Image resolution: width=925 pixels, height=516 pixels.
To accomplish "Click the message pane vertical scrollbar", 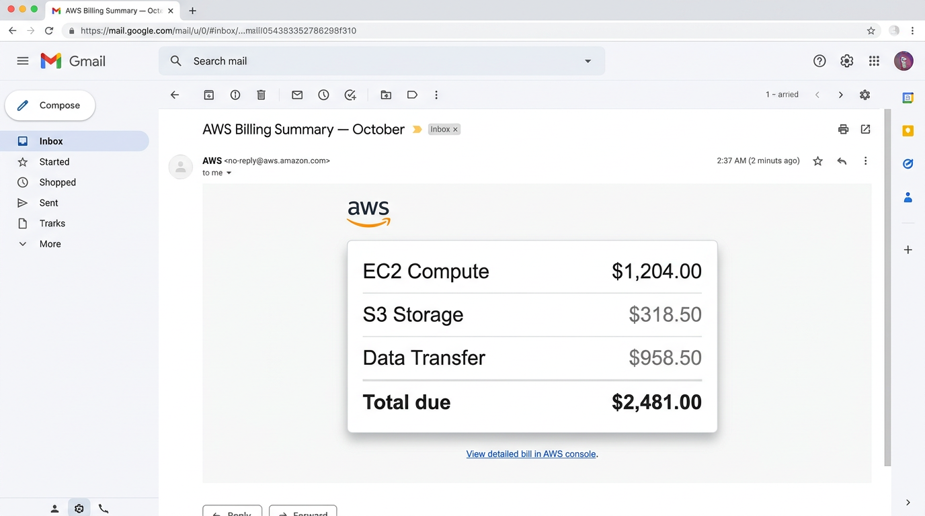I will pos(887,287).
